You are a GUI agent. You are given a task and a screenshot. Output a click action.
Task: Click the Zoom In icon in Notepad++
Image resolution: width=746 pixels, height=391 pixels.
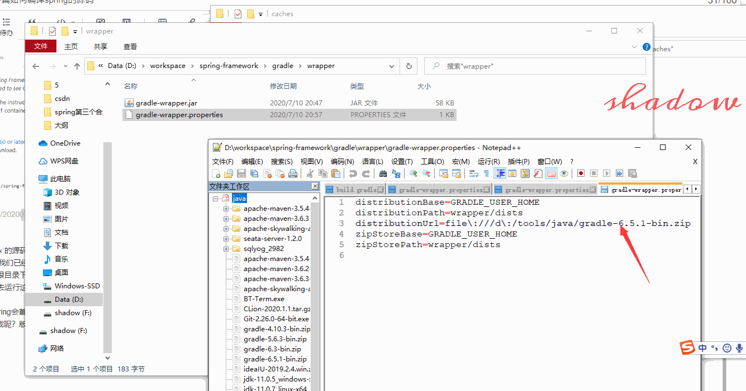[413, 173]
